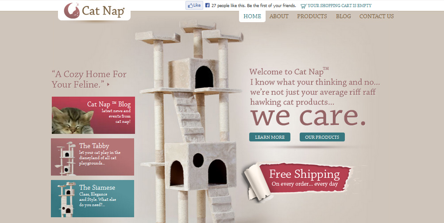Click the Cat Nap logo icon
This screenshot has height=223, width=444.
[72, 11]
